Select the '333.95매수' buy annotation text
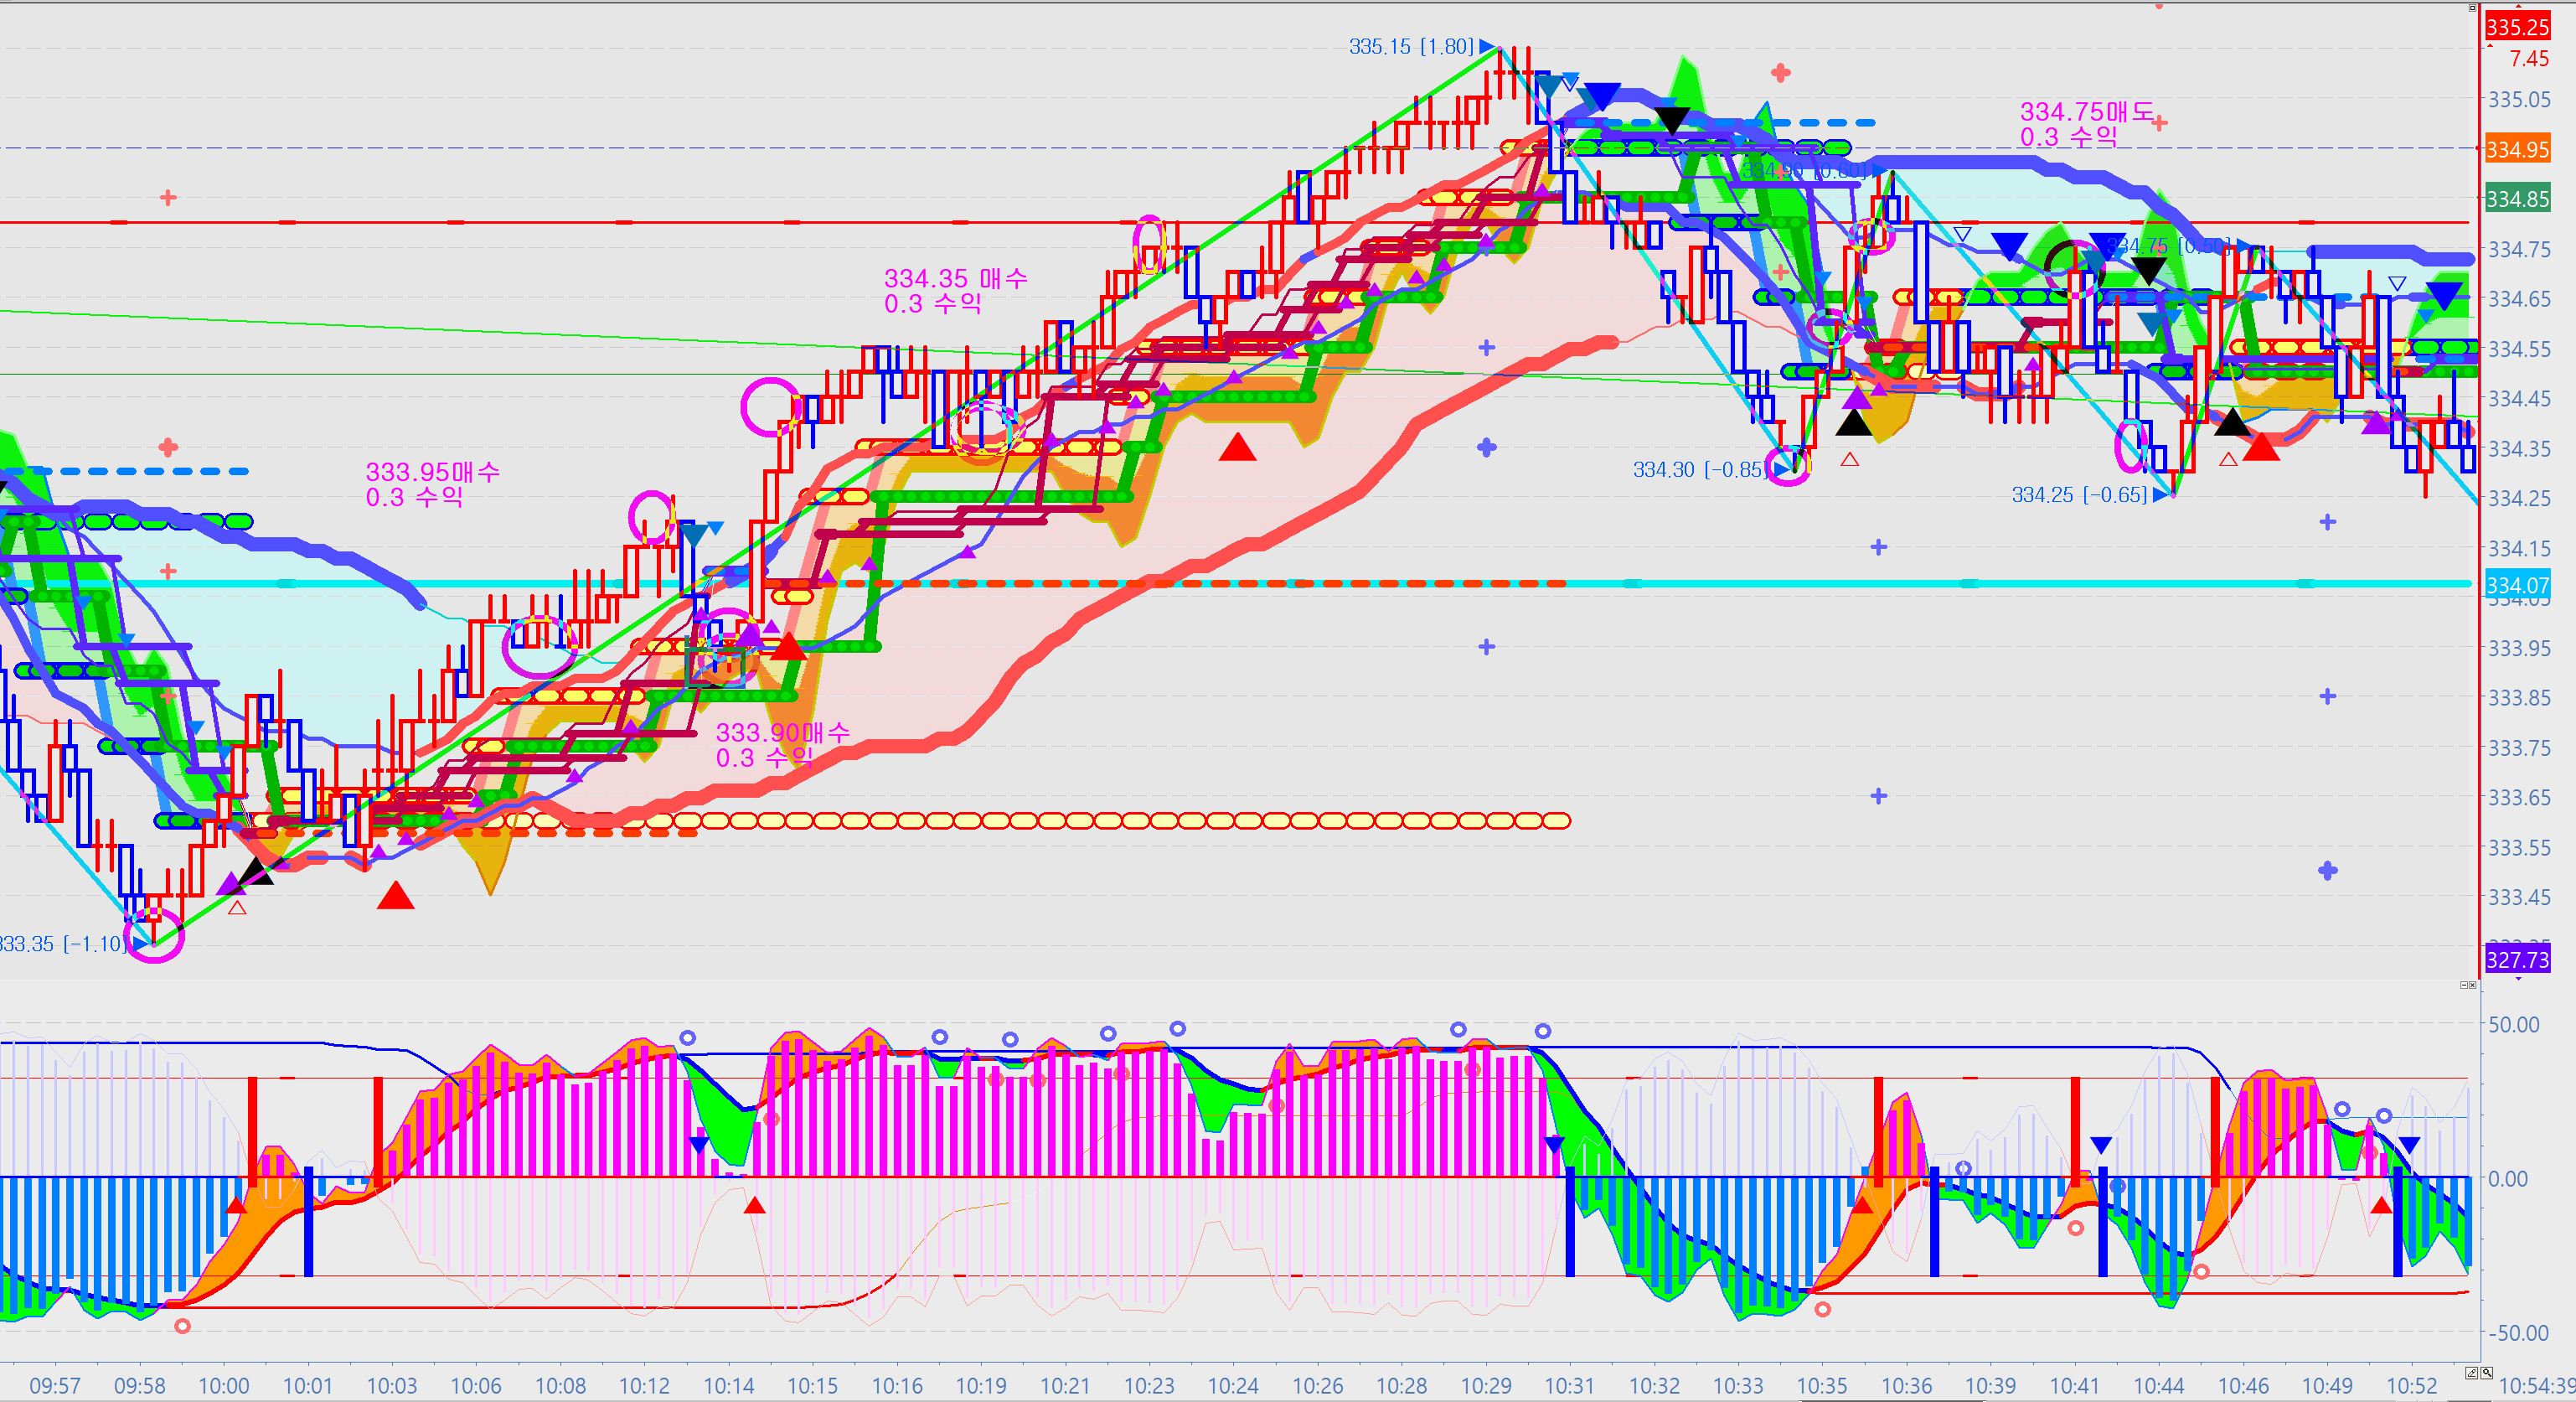Image resolution: width=2576 pixels, height=1402 pixels. click(432, 472)
